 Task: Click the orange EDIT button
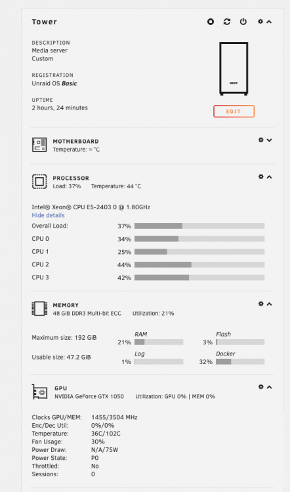pyautogui.click(x=234, y=112)
